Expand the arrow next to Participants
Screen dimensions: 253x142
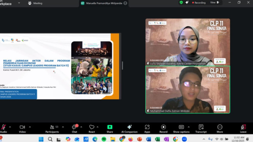tap(63, 127)
